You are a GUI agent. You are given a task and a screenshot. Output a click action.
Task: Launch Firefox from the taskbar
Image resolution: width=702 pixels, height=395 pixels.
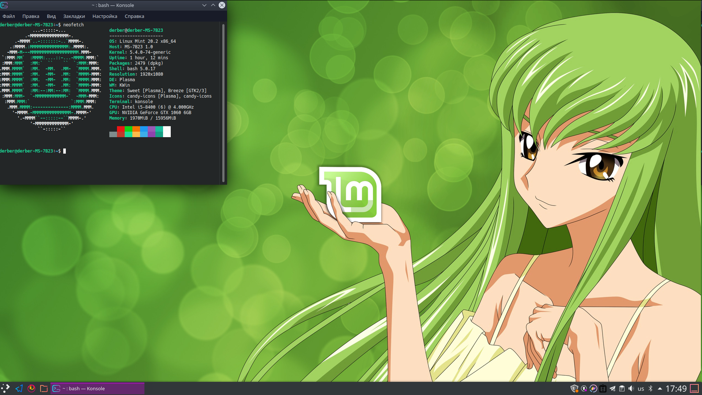click(31, 388)
